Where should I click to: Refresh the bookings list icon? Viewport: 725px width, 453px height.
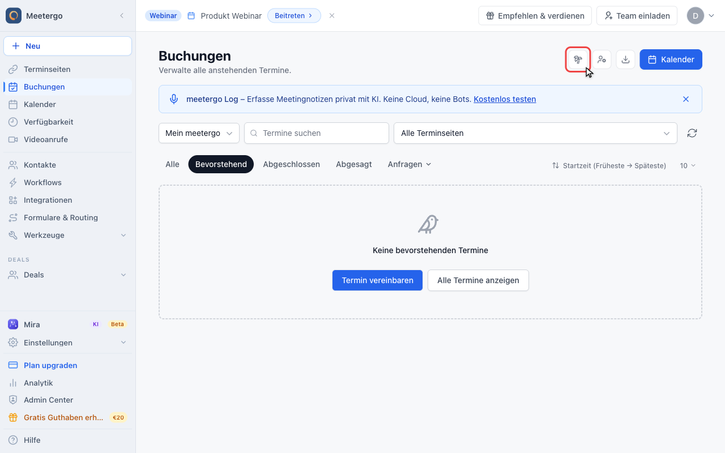[692, 133]
